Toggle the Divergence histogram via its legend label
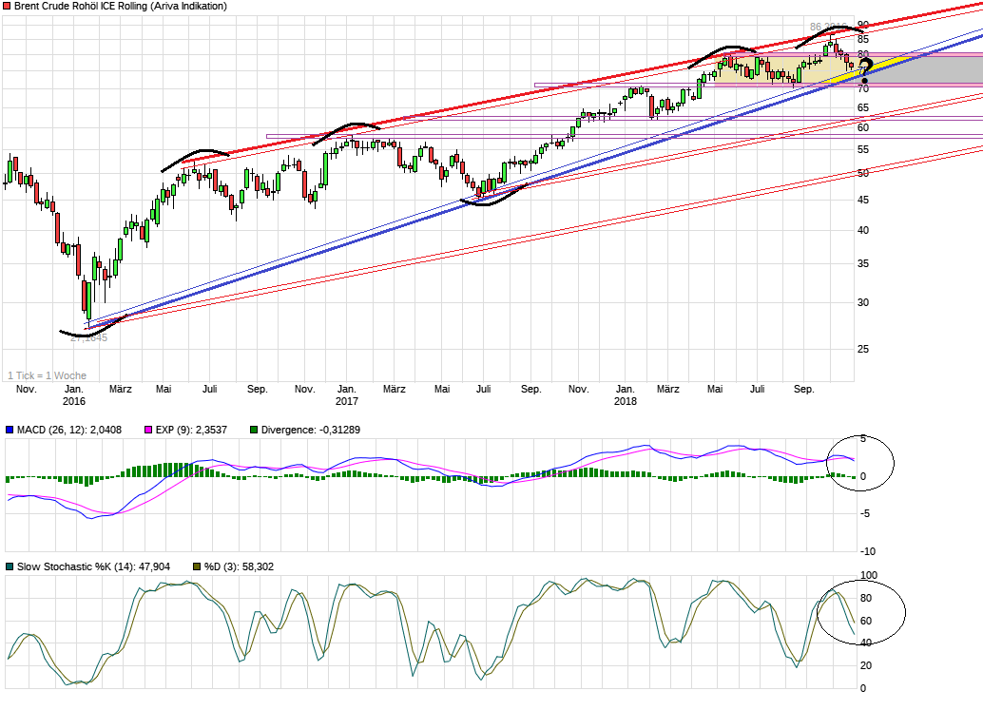Image resolution: width=983 pixels, height=710 pixels. [x=304, y=430]
